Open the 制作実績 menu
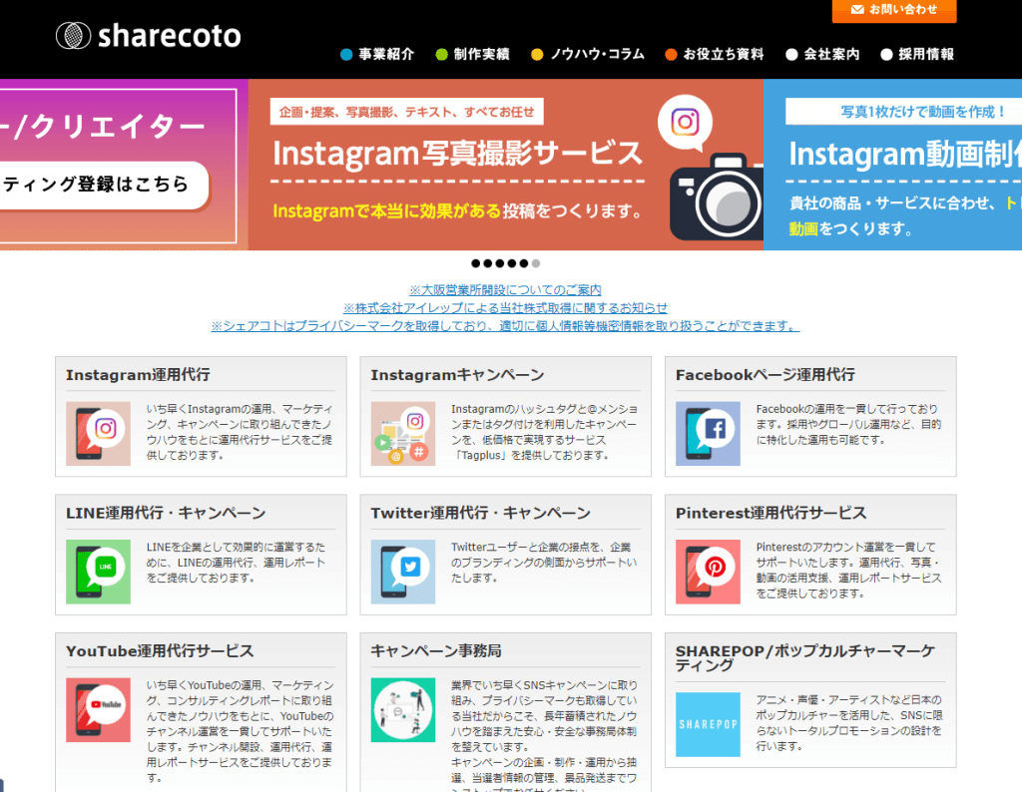The width and height of the screenshot is (1022, 792). click(472, 55)
